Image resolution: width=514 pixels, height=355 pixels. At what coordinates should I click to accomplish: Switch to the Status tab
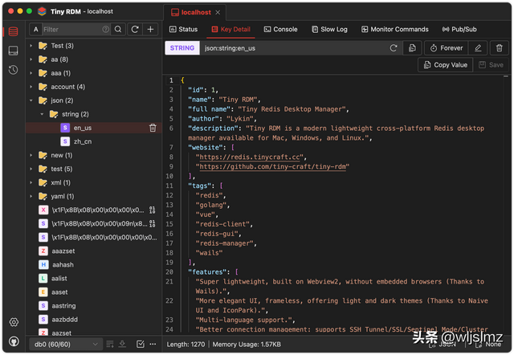pos(183,29)
